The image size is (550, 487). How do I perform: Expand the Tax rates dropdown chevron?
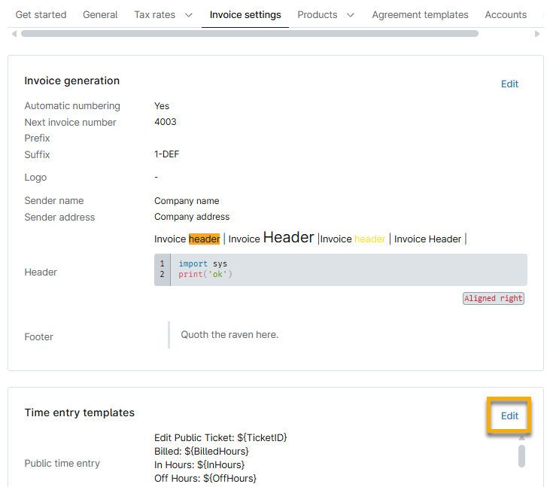(189, 15)
